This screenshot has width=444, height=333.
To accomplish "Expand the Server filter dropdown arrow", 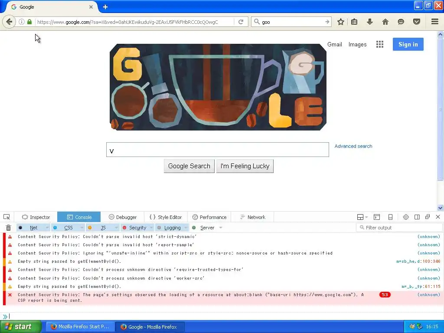I will [221, 228].
